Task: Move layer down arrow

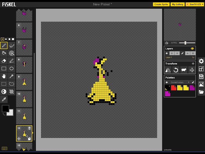Action: point(177,53)
